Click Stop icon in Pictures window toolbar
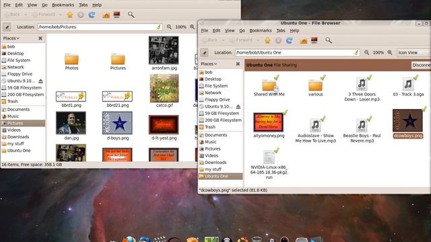 click(81, 15)
